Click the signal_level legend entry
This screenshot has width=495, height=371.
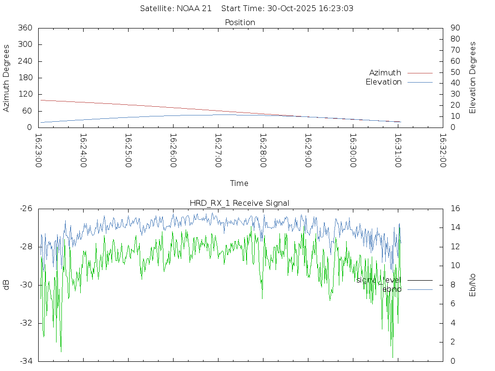[379, 280]
